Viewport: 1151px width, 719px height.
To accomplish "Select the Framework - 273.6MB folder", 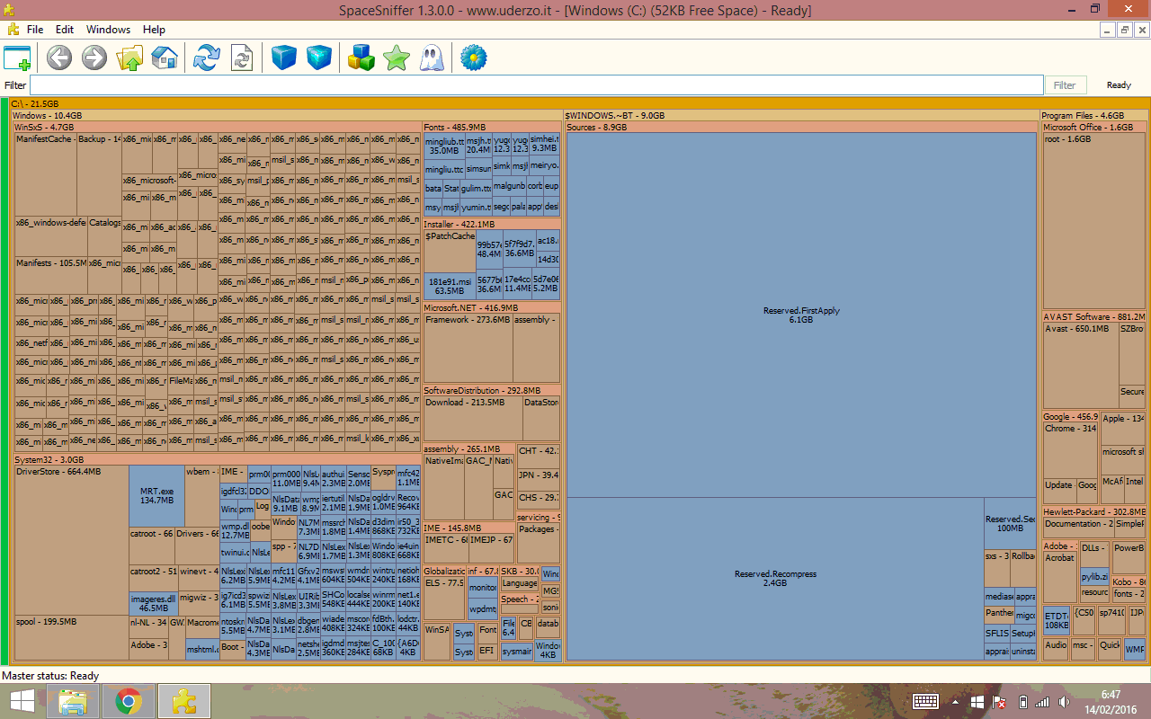I will click(x=468, y=348).
